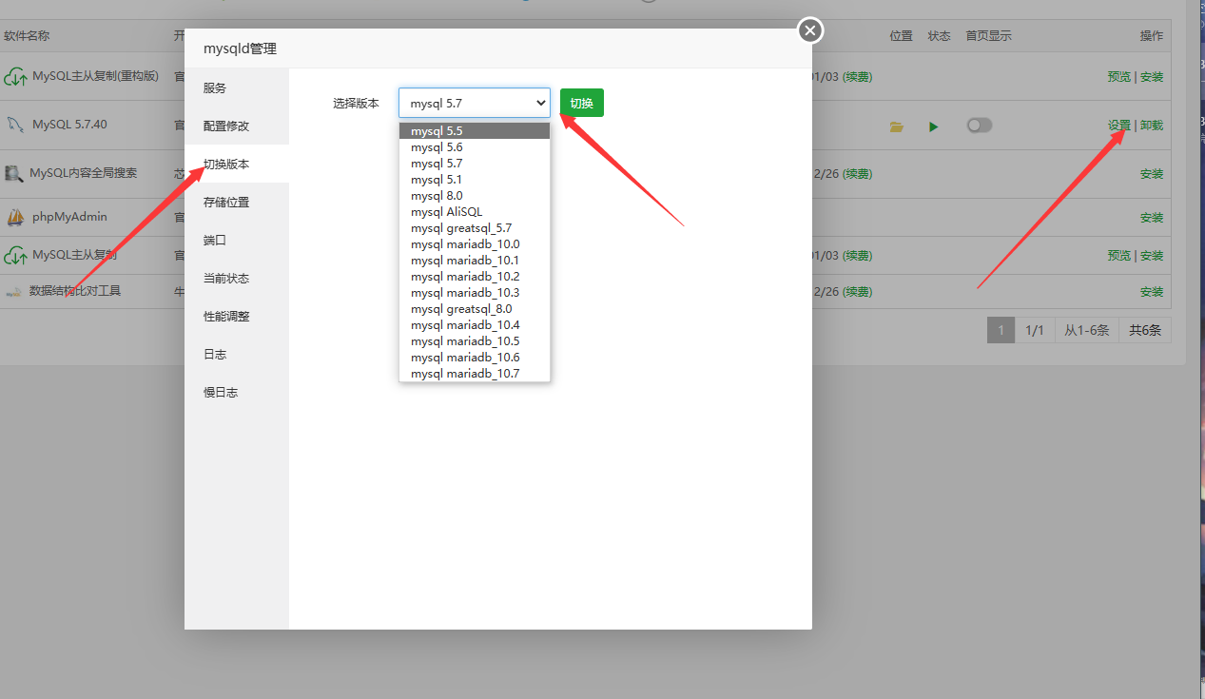Click 卸载 link for MySQL 5.7.40
Image resolution: width=1205 pixels, height=699 pixels.
click(1152, 126)
